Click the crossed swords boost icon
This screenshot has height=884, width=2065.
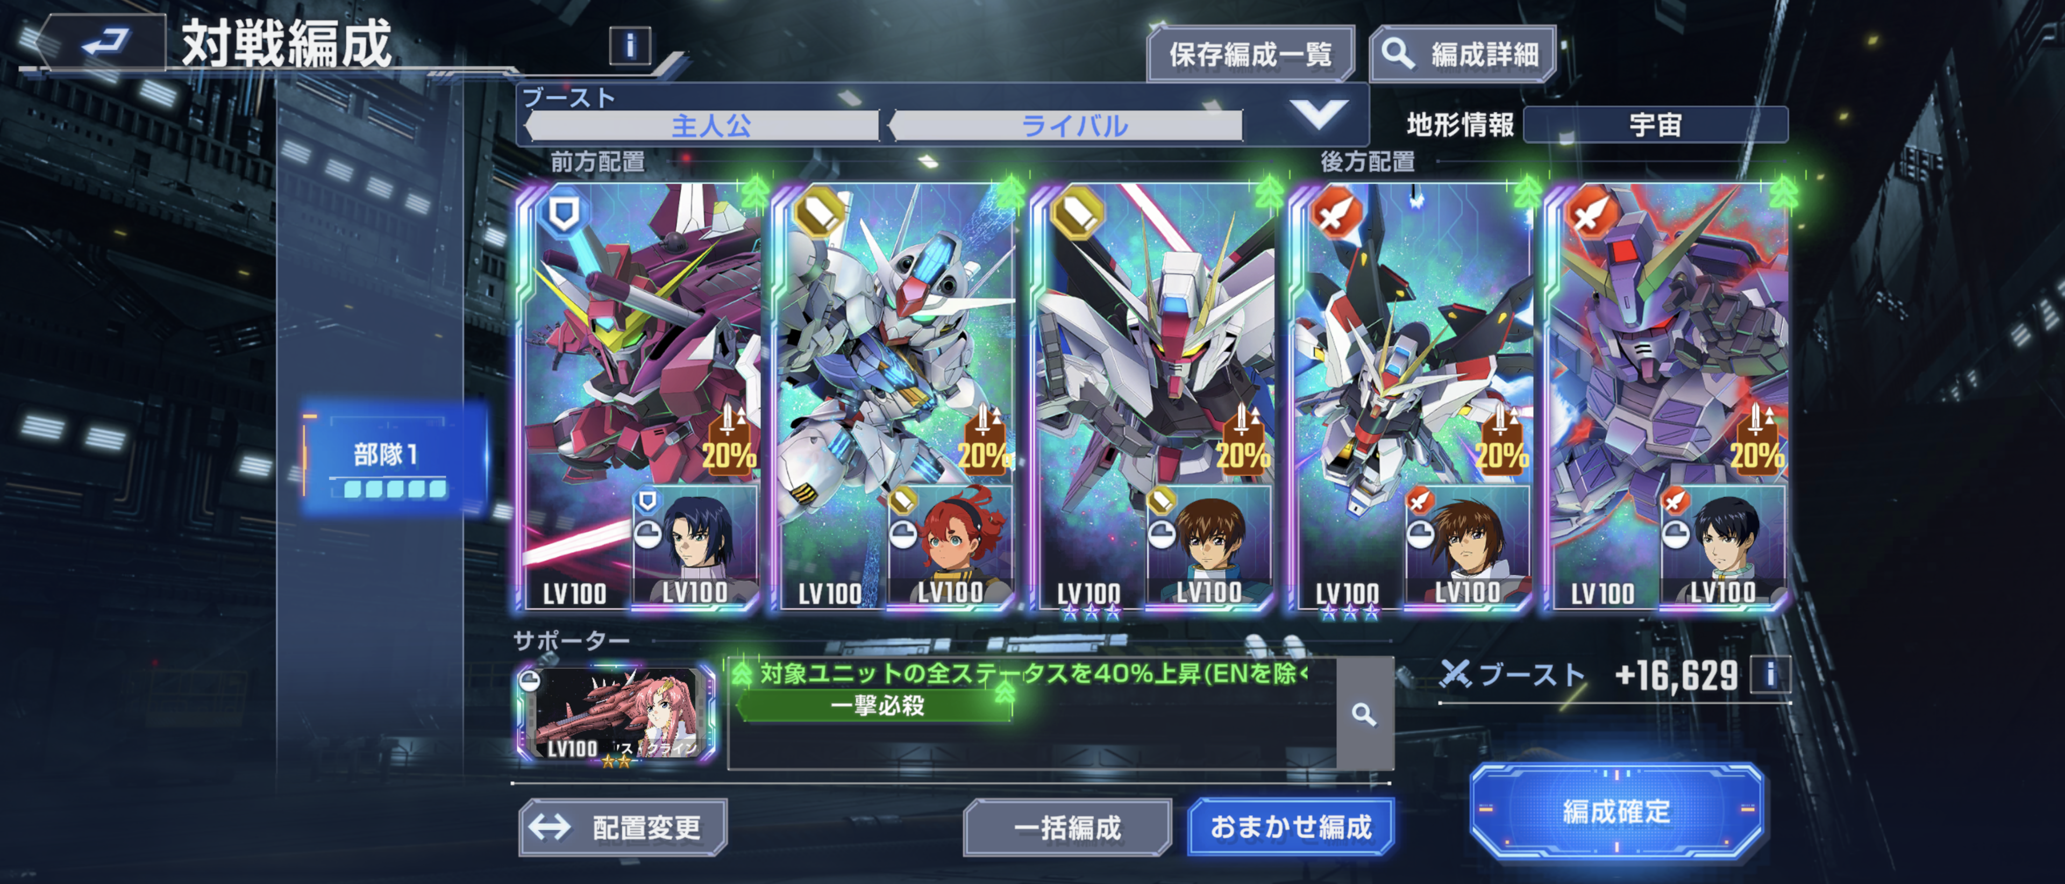[x=1455, y=674]
